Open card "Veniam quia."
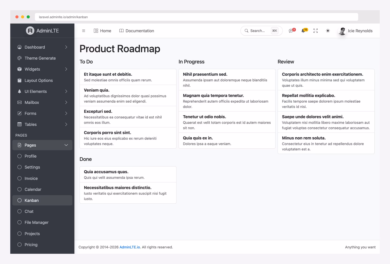Image resolution: width=390 pixels, height=264 pixels. point(128,95)
